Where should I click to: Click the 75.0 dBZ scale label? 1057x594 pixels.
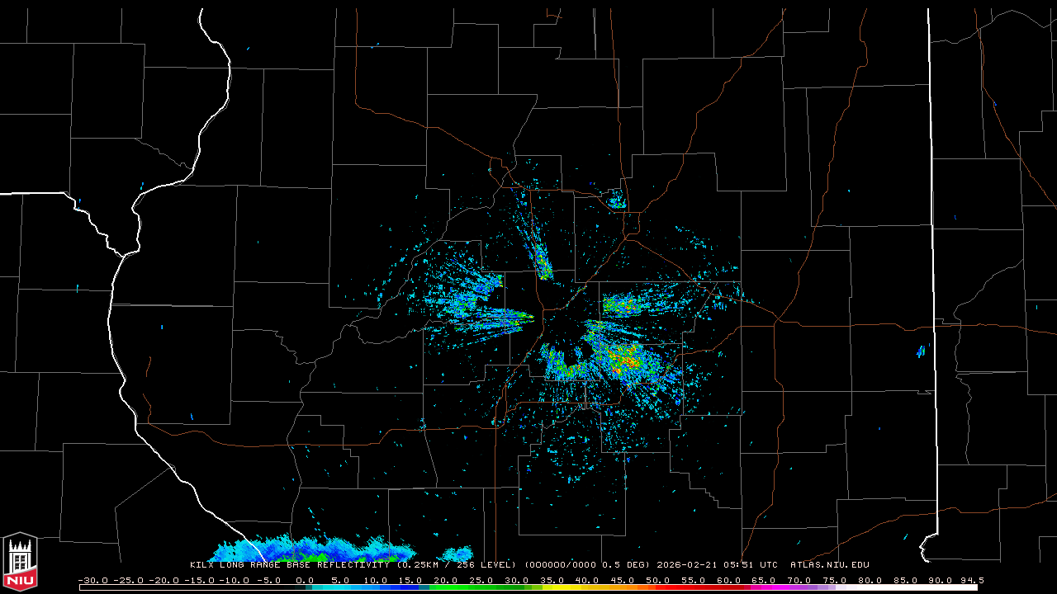pos(834,580)
